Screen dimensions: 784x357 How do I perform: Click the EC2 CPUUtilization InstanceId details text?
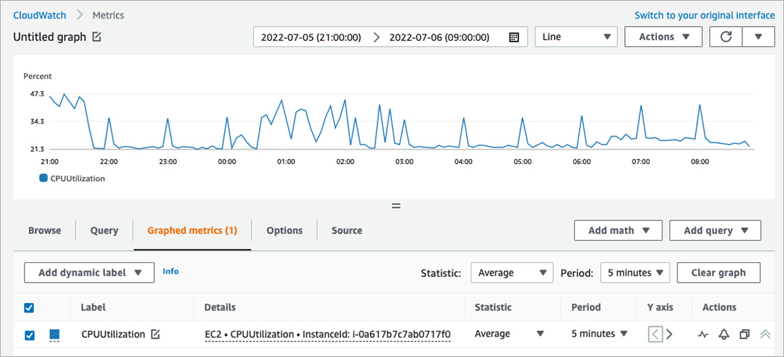328,334
